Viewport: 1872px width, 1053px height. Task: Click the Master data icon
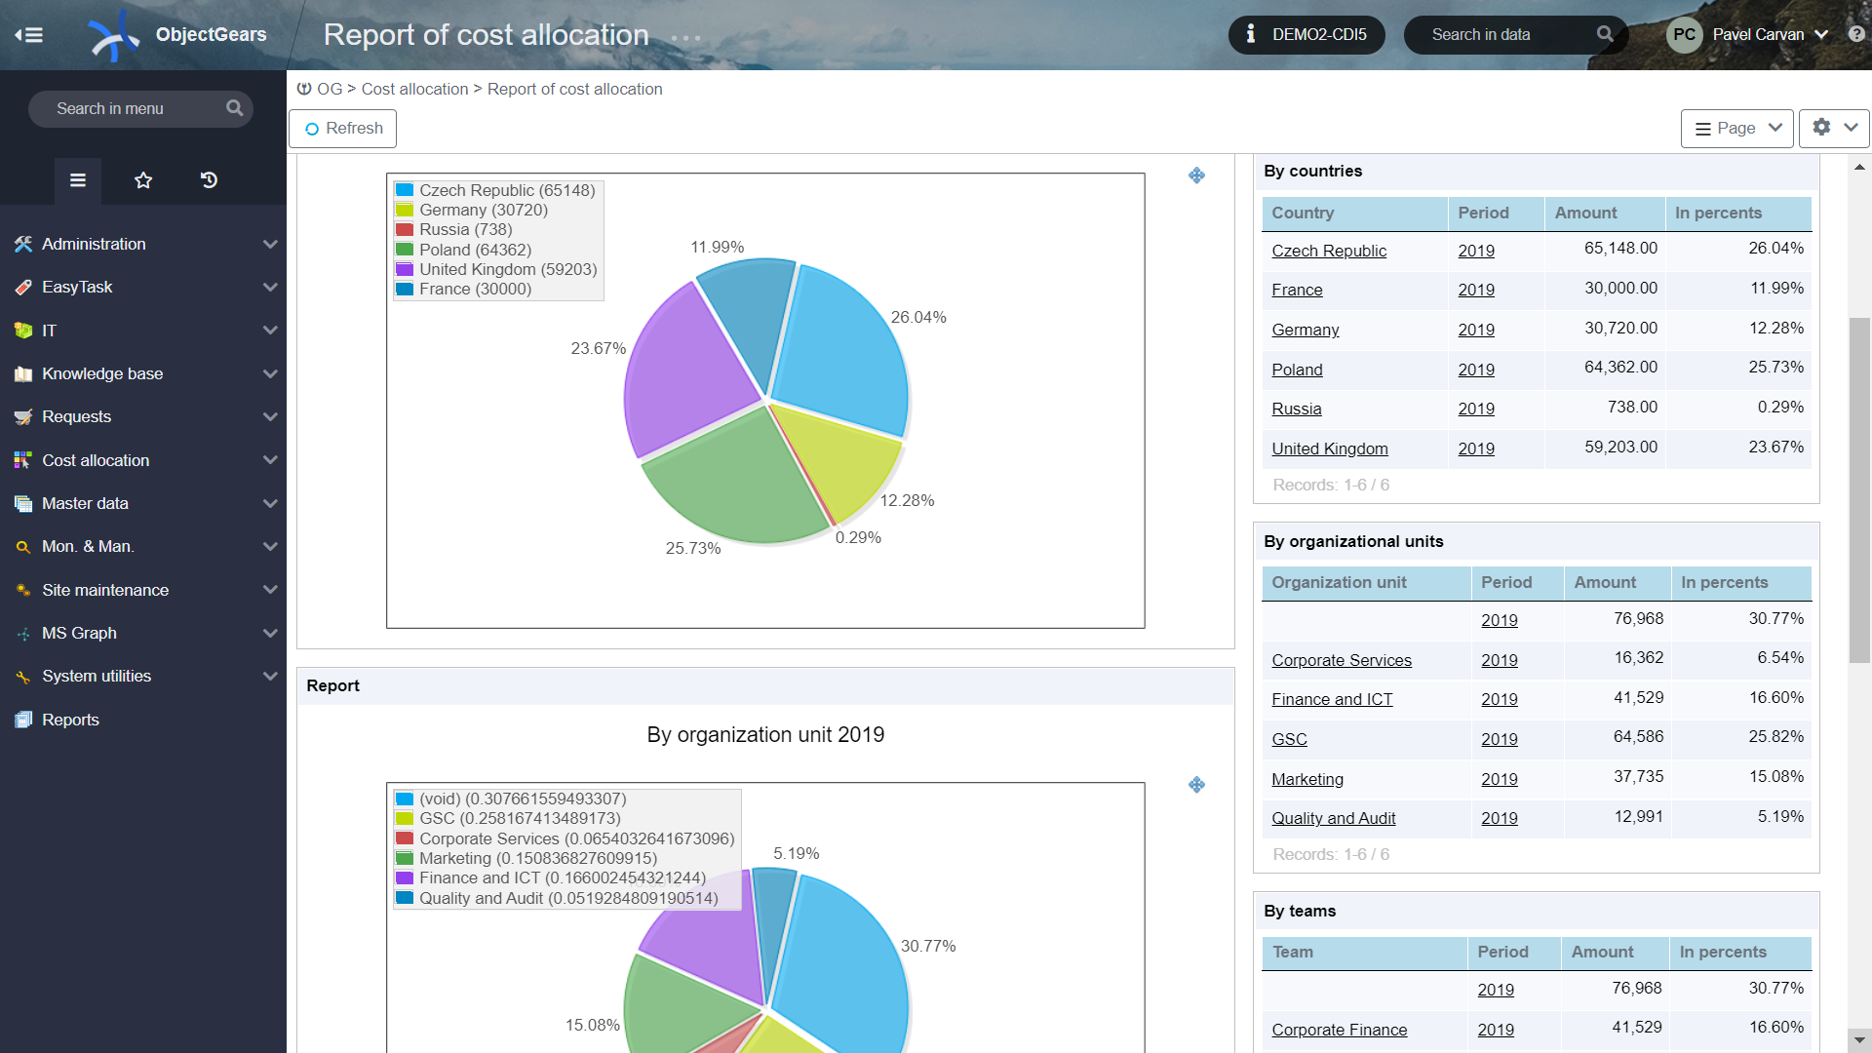click(x=23, y=503)
